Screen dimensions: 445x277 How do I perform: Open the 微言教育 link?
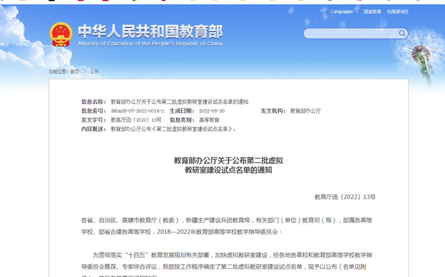click(x=372, y=12)
